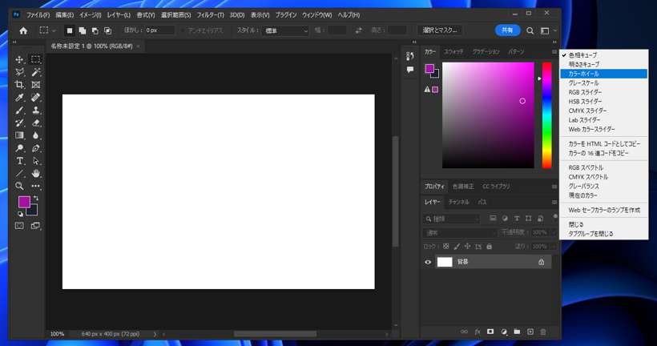
Task: Toggle Quick Mask mode
Action: pos(19,226)
